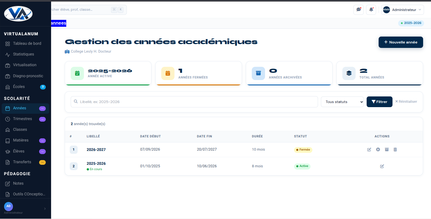Edit the 2025-2026 academic year
This screenshot has width=431, height=219.
[382, 166]
